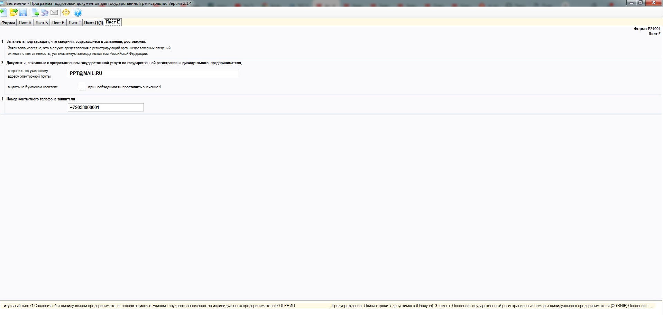Click the OGRNIP warning in status bar
The width and height of the screenshot is (663, 315).
click(x=491, y=306)
